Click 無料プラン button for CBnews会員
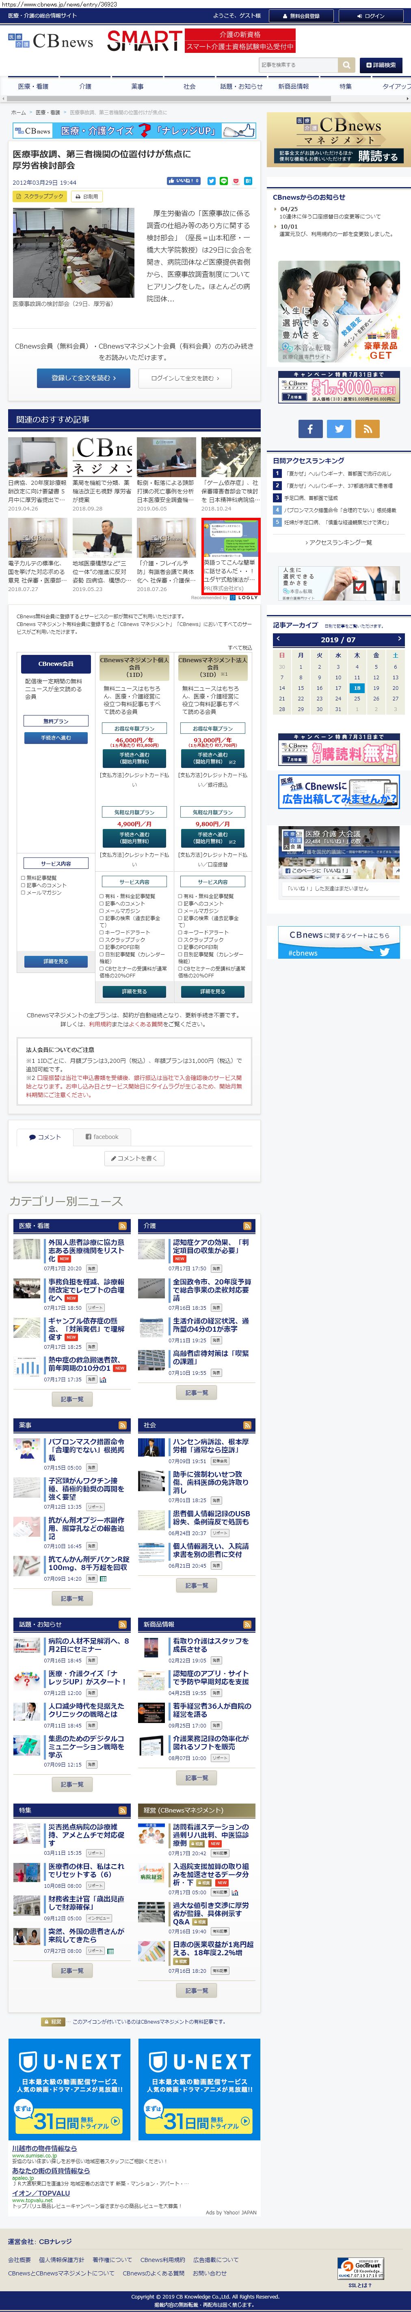 coord(56,721)
